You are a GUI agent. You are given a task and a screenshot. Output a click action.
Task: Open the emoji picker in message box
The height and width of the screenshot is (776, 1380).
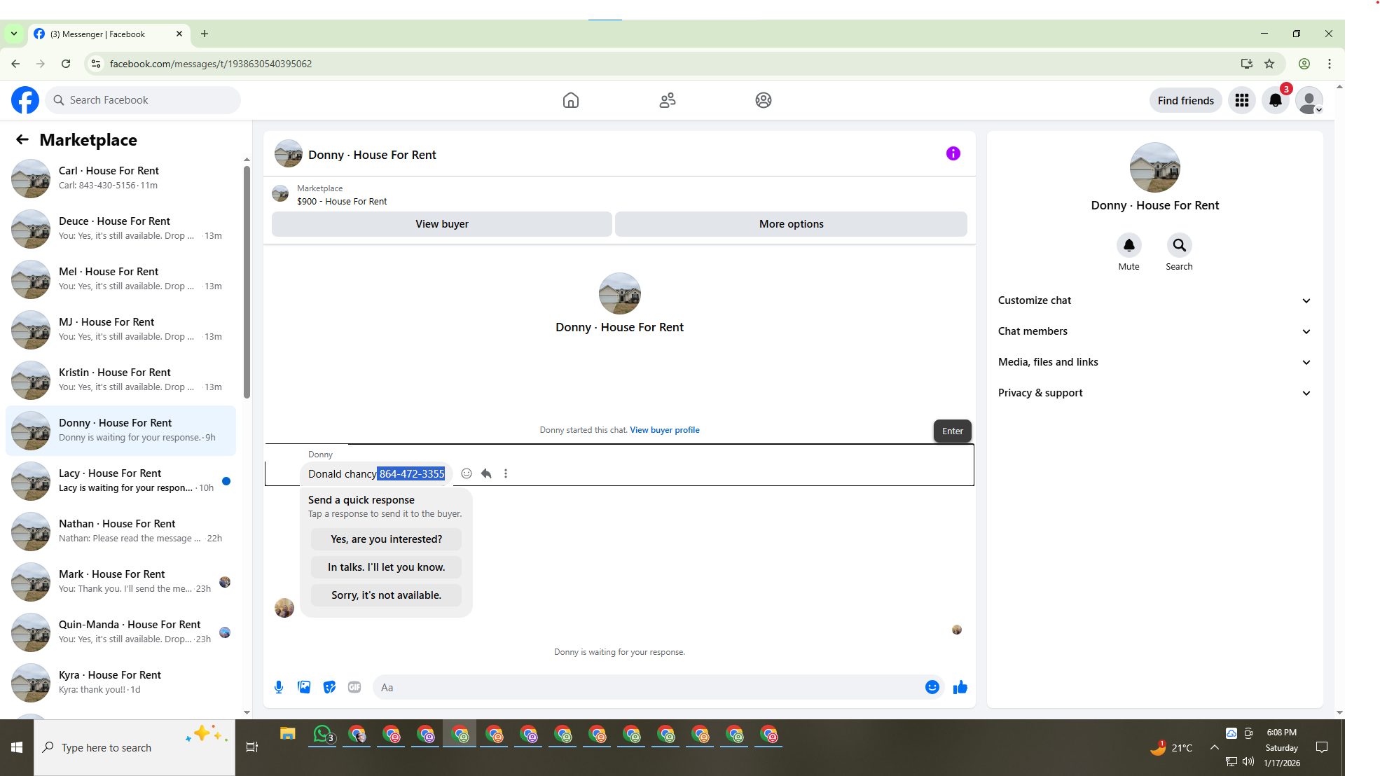[x=932, y=687]
